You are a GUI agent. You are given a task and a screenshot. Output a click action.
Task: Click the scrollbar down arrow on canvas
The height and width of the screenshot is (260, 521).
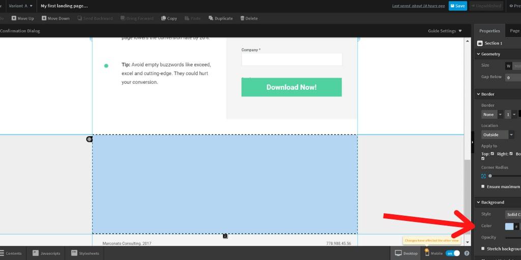pyautogui.click(x=468, y=242)
